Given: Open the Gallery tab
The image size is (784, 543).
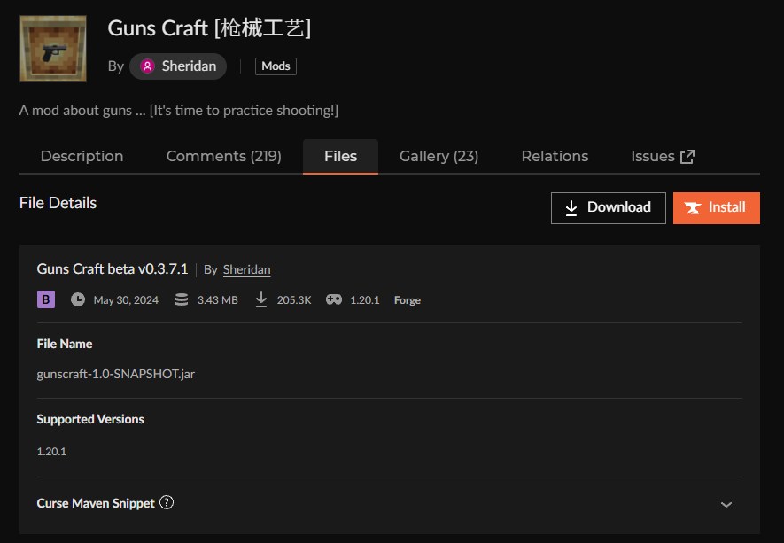Looking at the screenshot, I should (439, 156).
